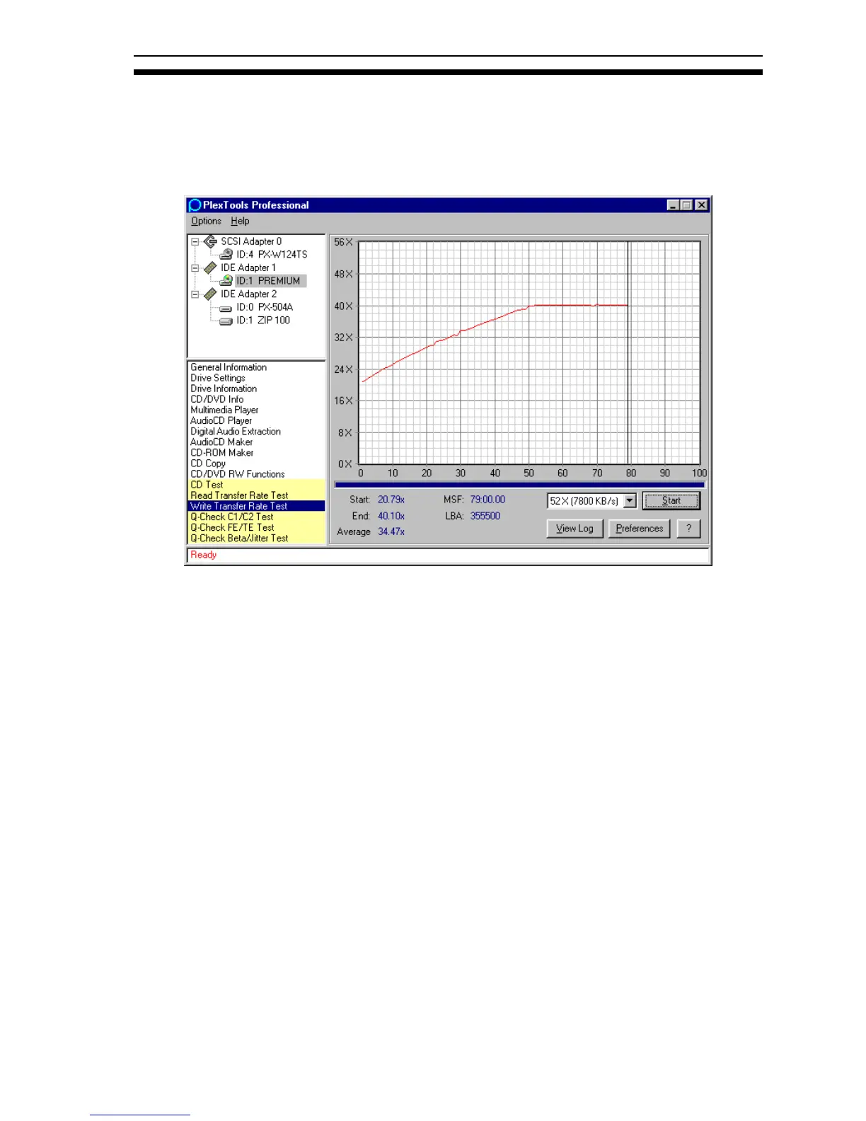This screenshot has width=866, height=1121.
Task: Maximize the PlexTools window
Action: pyautogui.click(x=686, y=205)
